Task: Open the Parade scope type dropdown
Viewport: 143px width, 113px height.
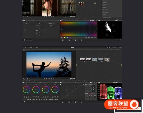Action: coord(116,82)
